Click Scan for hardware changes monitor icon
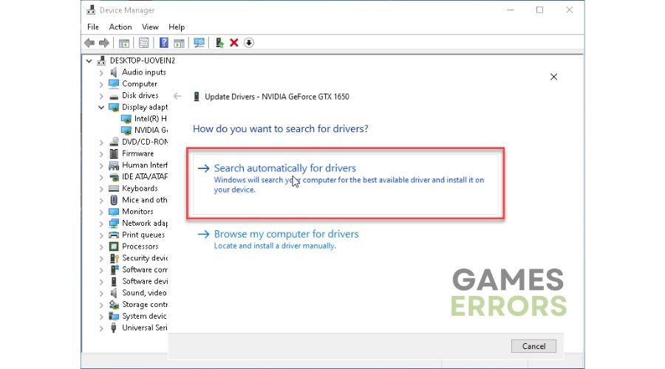The image size is (665, 369). pyautogui.click(x=199, y=43)
